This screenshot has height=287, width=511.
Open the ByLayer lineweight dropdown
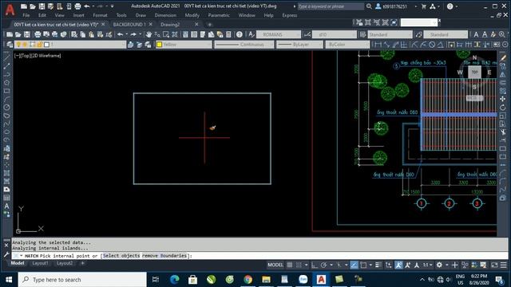point(300,45)
